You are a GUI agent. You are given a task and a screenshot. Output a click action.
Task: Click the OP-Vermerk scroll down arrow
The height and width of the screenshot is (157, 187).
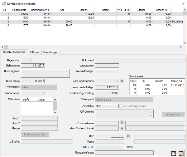[x=151, y=116]
